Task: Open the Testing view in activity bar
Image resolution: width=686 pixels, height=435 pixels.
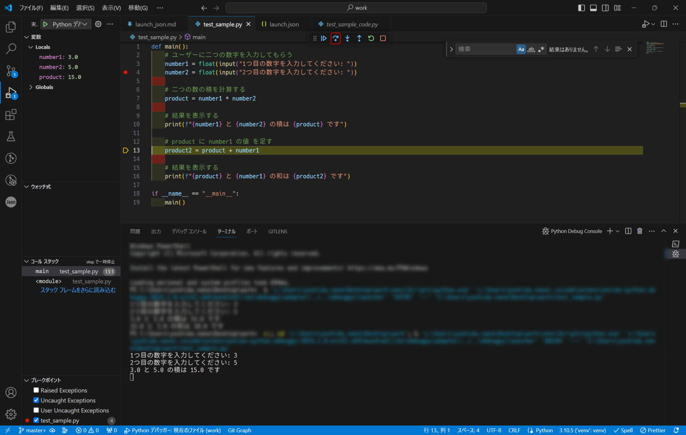Action: (x=11, y=136)
